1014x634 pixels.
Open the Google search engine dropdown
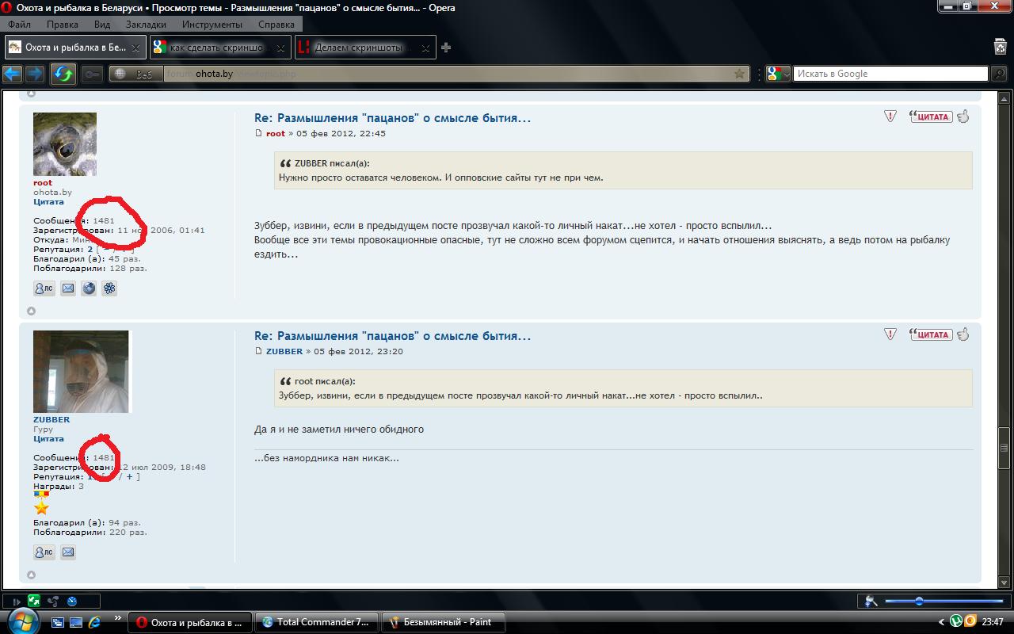coord(778,74)
